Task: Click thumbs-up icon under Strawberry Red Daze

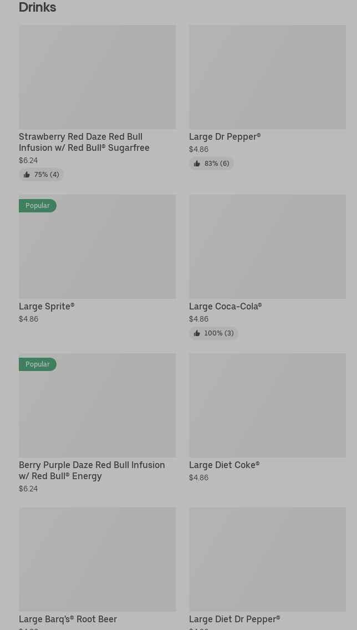Action: click(27, 175)
